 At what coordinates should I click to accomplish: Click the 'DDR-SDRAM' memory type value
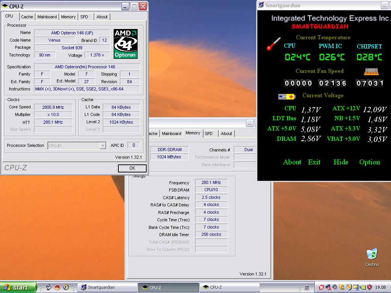169,150
